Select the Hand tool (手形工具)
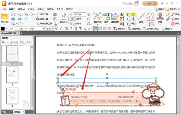This screenshot has height=115, width=181. tap(42, 14)
